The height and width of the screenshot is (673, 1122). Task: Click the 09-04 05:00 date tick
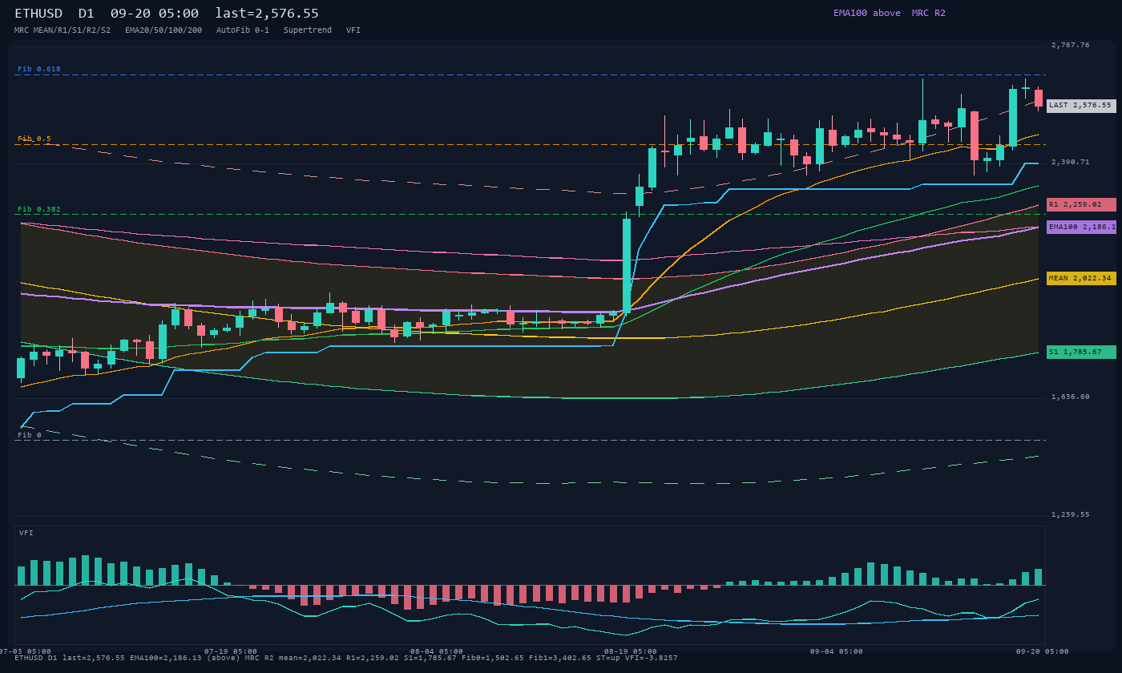click(836, 652)
